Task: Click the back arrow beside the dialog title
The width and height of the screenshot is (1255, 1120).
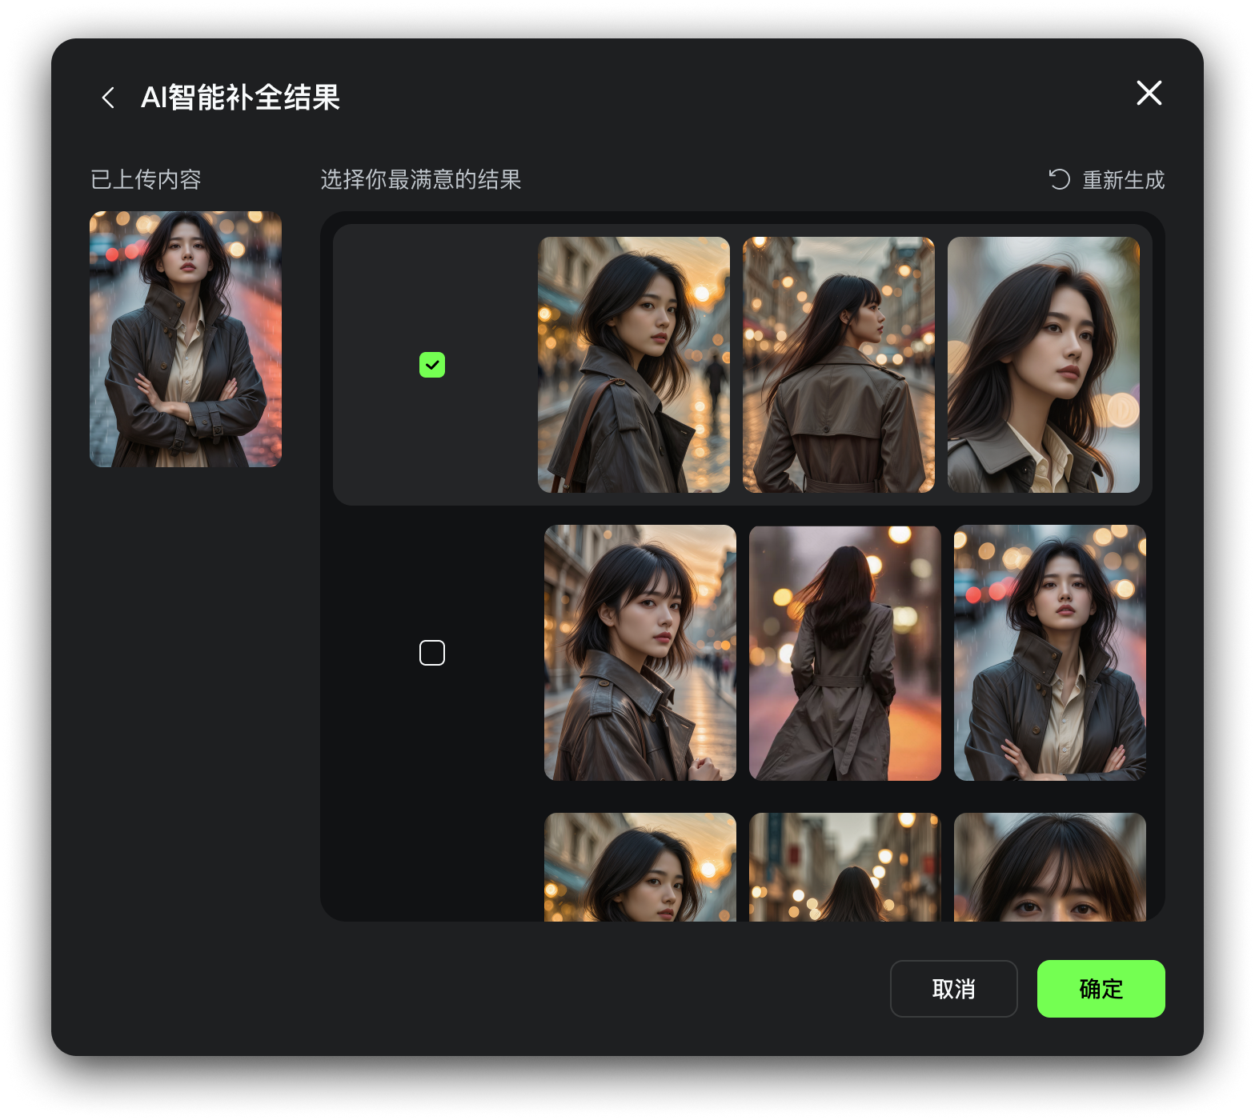Action: coord(108,98)
